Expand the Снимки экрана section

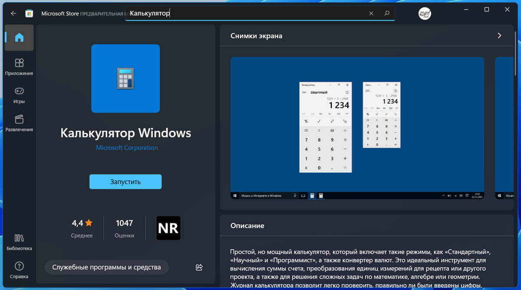(499, 36)
